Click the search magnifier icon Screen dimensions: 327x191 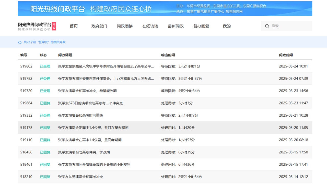point(267,26)
